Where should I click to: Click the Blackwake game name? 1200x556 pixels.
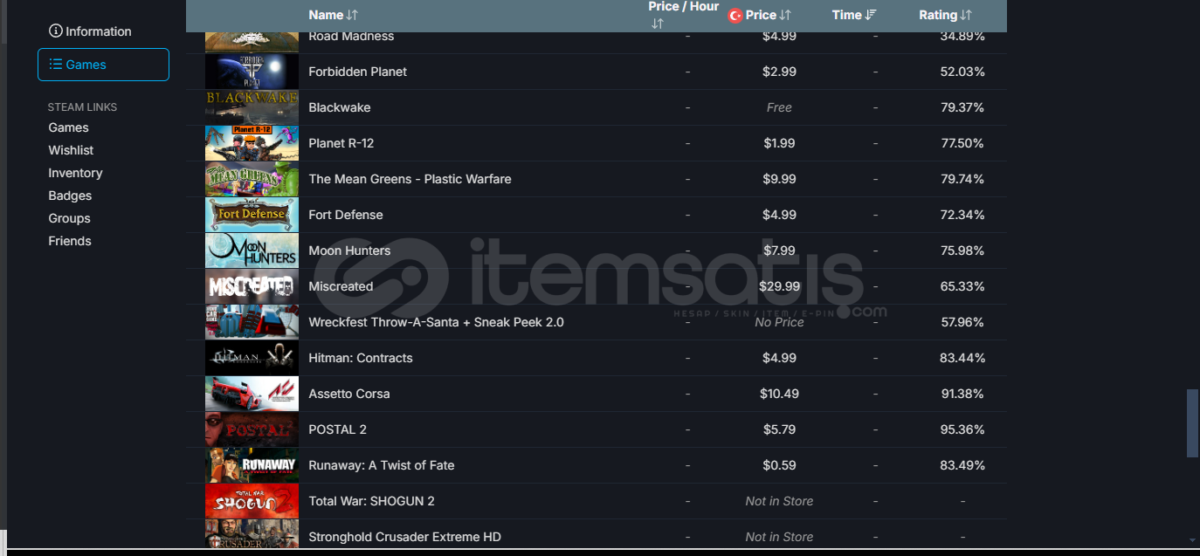click(340, 107)
